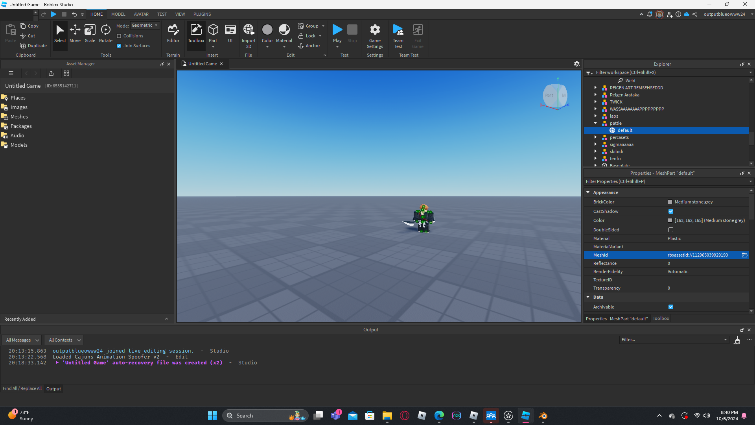Toggle the DoubleSided property checkbox
This screenshot has height=425, width=755.
pos(671,230)
